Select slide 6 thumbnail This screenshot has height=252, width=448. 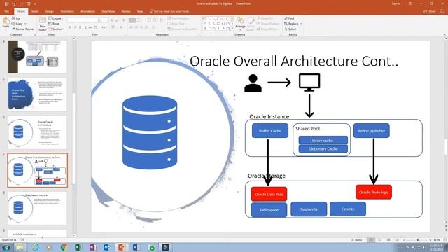coord(37,132)
